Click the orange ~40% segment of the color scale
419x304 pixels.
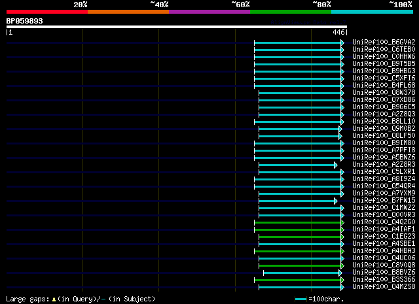(128, 12)
